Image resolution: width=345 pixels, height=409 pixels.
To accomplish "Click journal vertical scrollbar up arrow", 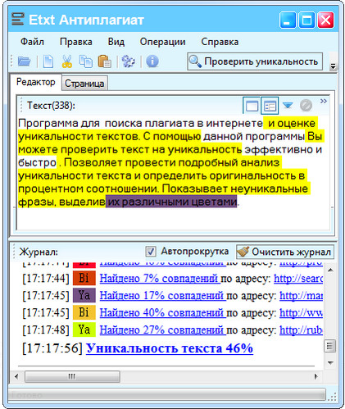I will click(x=330, y=270).
